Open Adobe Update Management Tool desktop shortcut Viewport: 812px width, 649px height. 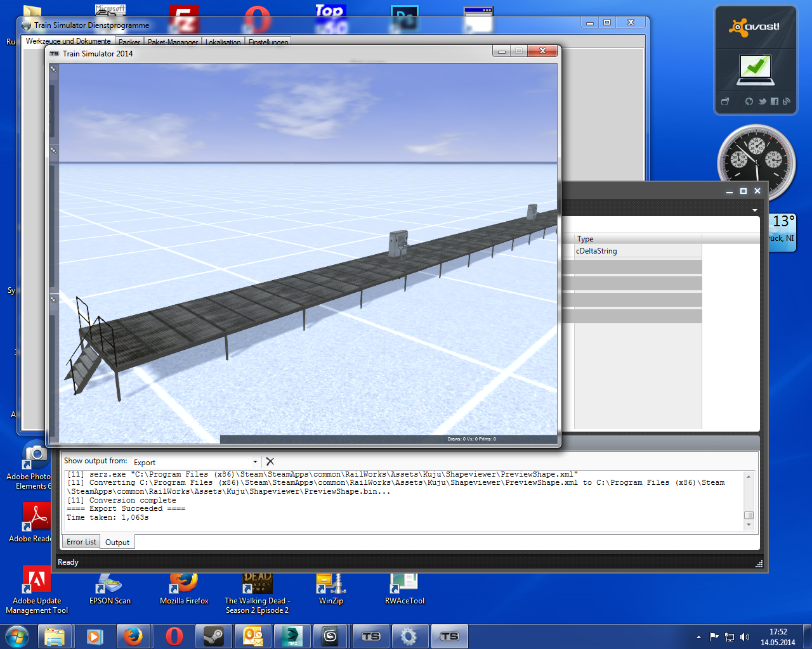(x=37, y=590)
